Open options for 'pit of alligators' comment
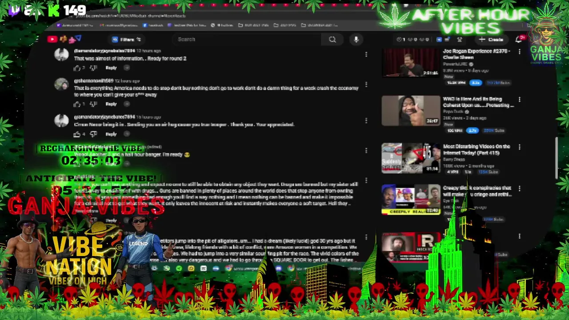The image size is (569, 320). coord(366,238)
